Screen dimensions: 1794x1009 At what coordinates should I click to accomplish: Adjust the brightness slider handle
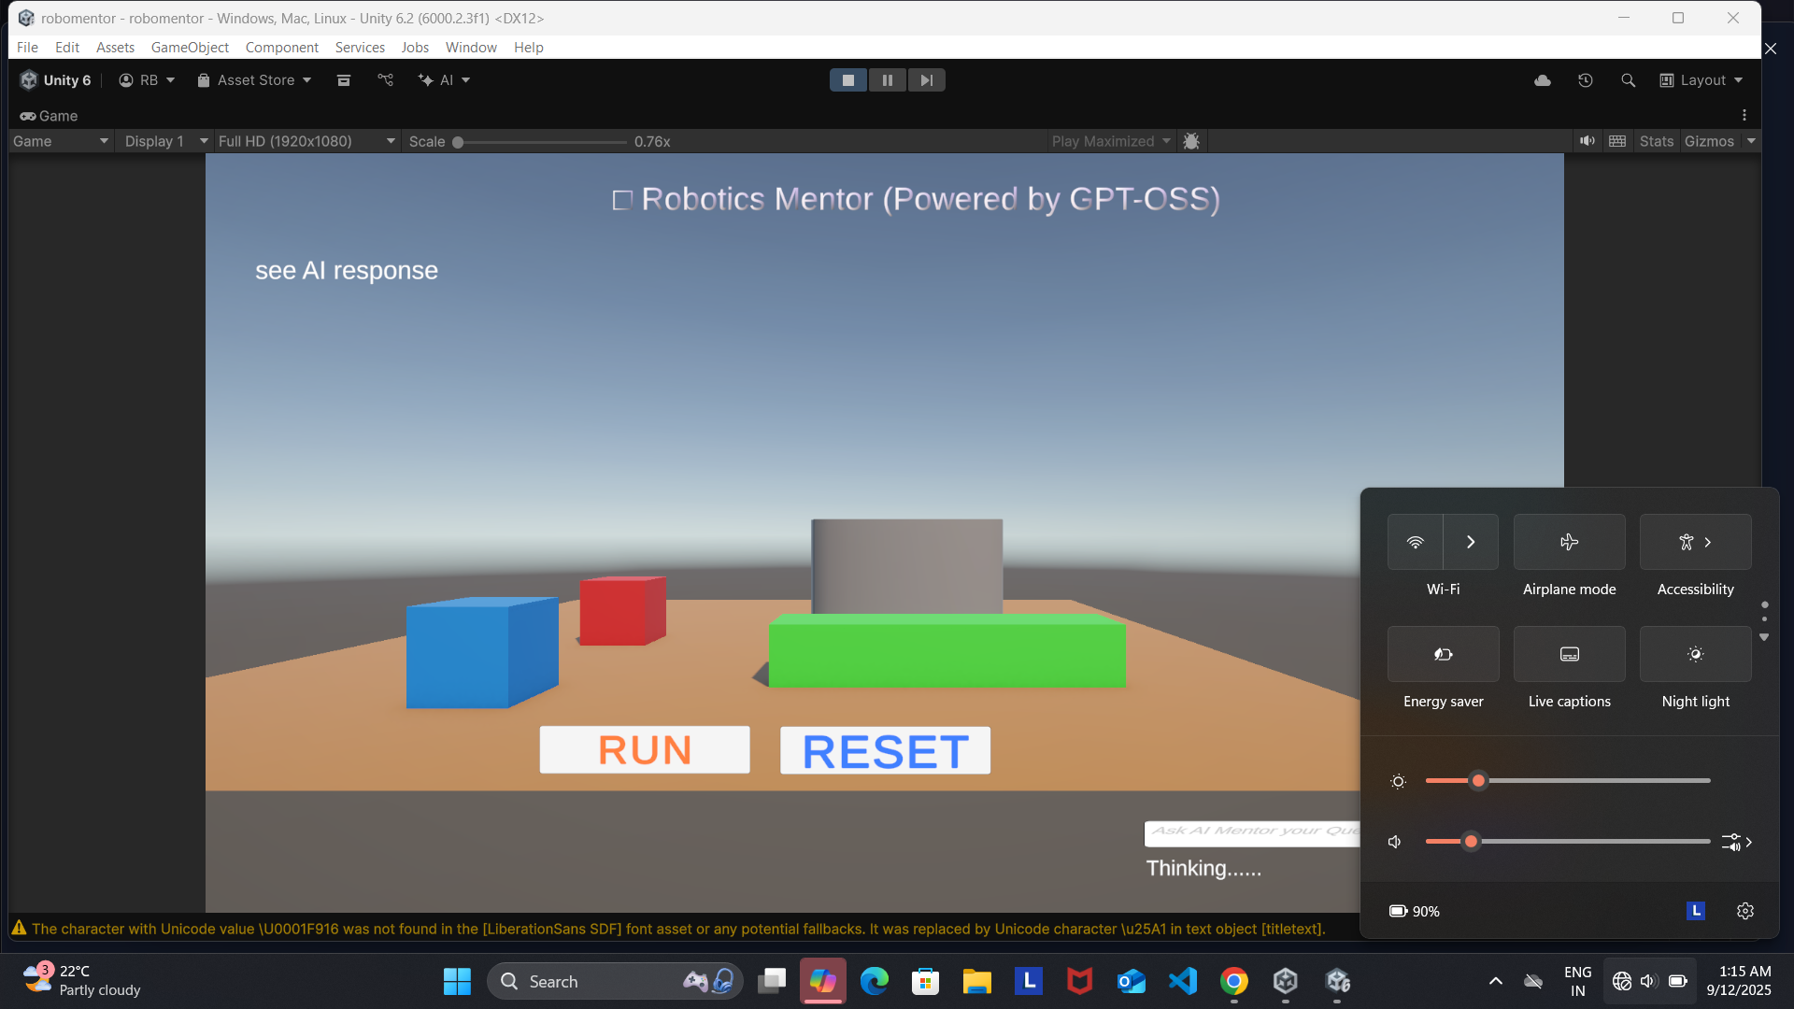[1478, 781]
